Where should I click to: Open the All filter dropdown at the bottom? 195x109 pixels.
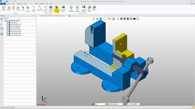pyautogui.click(x=100, y=104)
